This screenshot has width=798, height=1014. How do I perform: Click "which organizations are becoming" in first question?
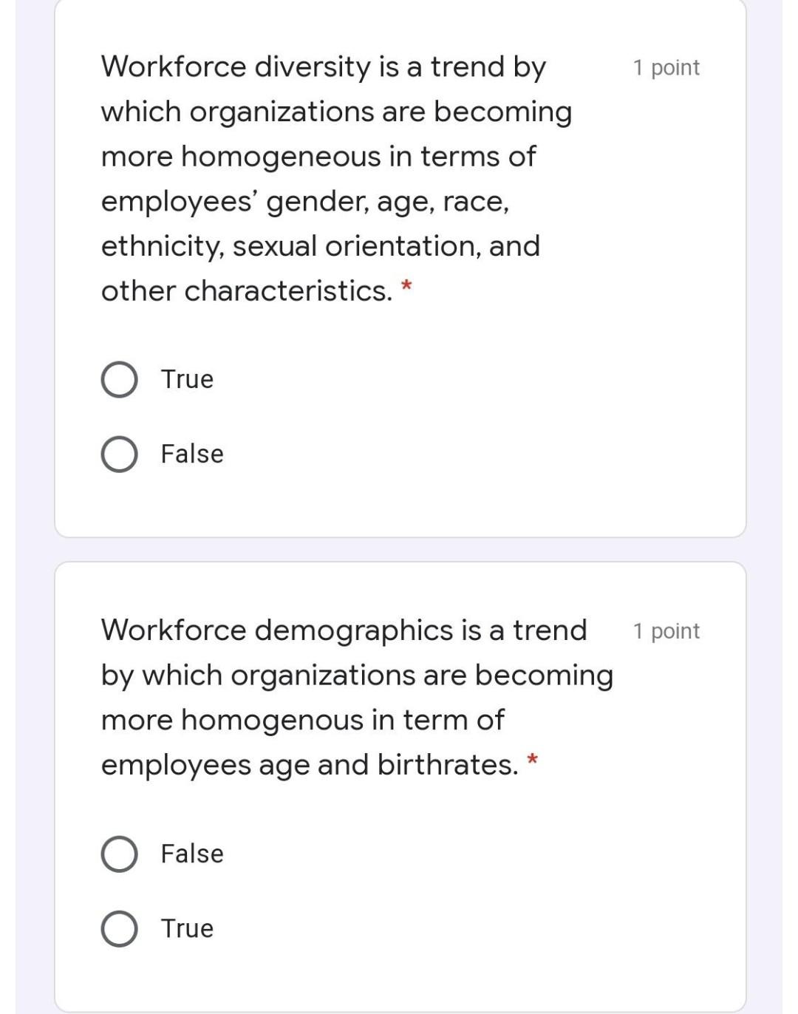coord(336,112)
